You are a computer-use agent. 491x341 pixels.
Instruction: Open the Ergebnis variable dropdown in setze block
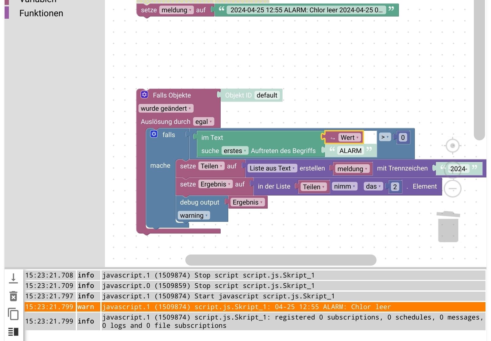click(215, 184)
